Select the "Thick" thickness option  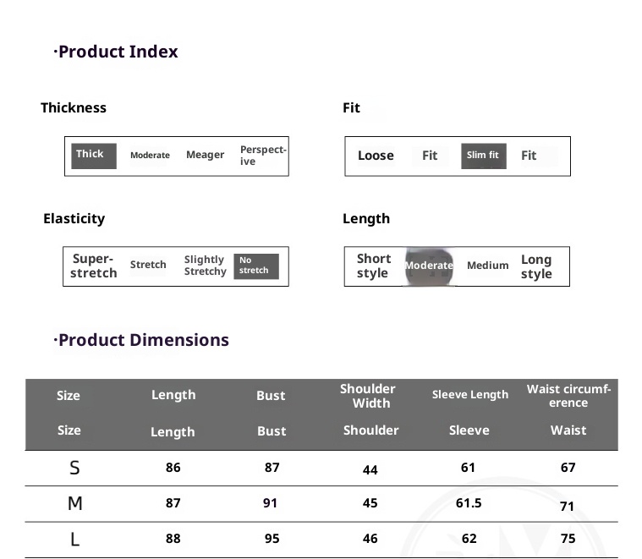[93, 156]
